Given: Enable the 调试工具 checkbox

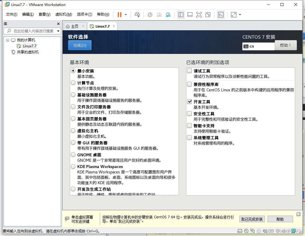Looking at the screenshot, I should pos(189,71).
